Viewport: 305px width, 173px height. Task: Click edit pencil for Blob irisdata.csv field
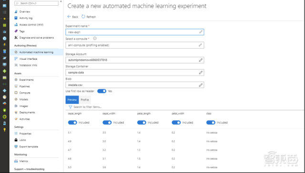click(201, 85)
